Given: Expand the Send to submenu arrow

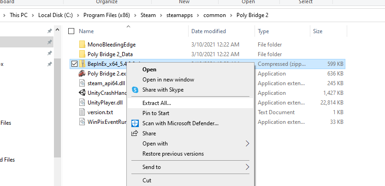Looking at the screenshot, I should tap(247, 167).
